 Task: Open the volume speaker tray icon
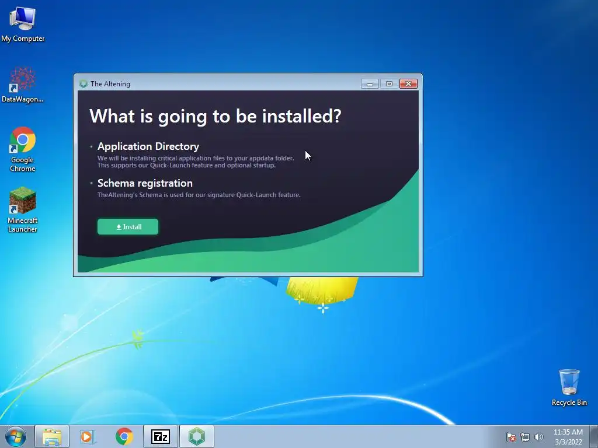539,437
